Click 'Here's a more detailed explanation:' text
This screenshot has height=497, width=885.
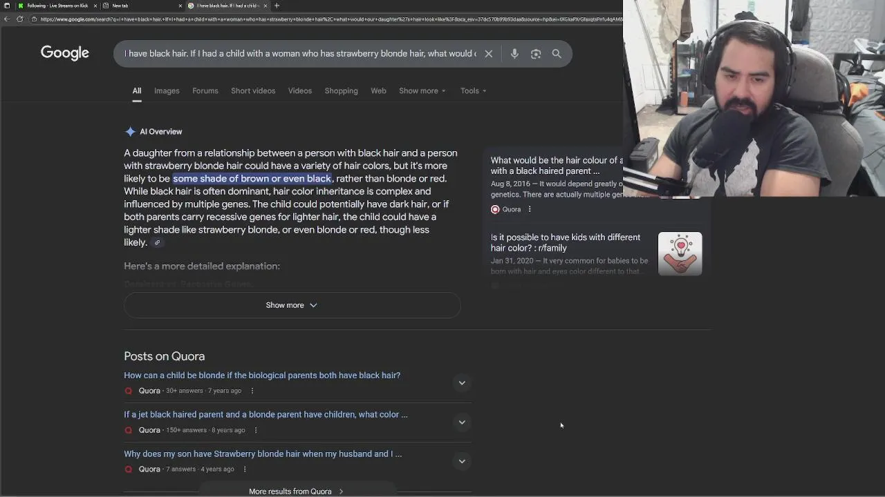[x=202, y=266]
